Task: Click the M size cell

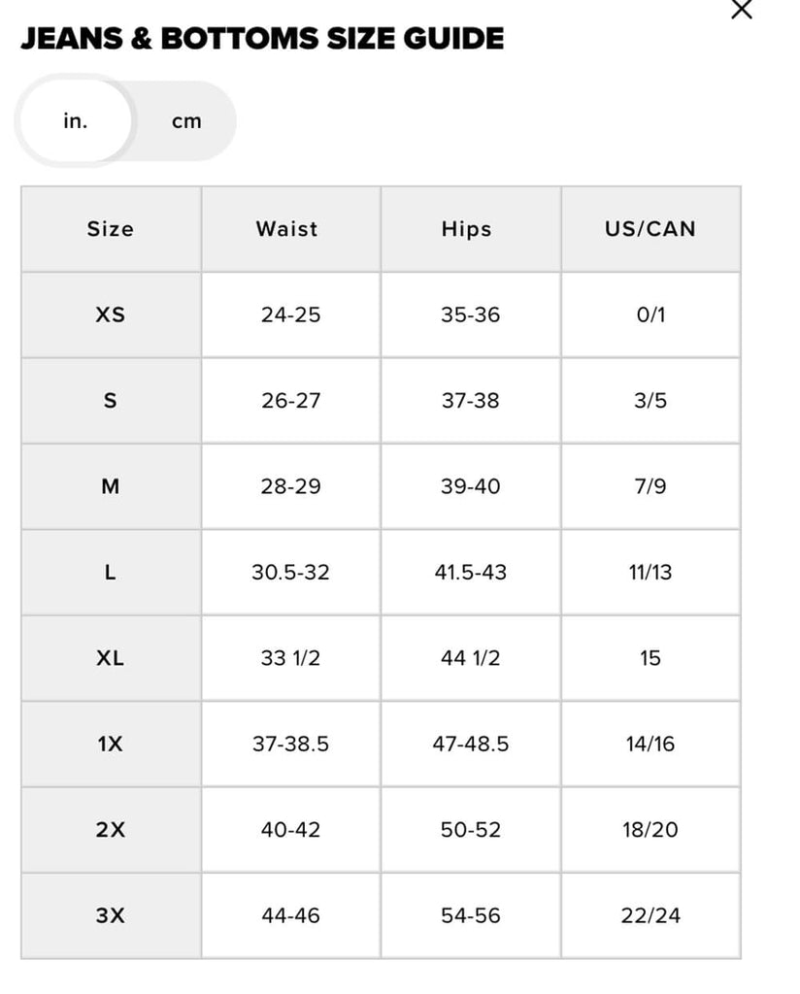Action: click(110, 486)
